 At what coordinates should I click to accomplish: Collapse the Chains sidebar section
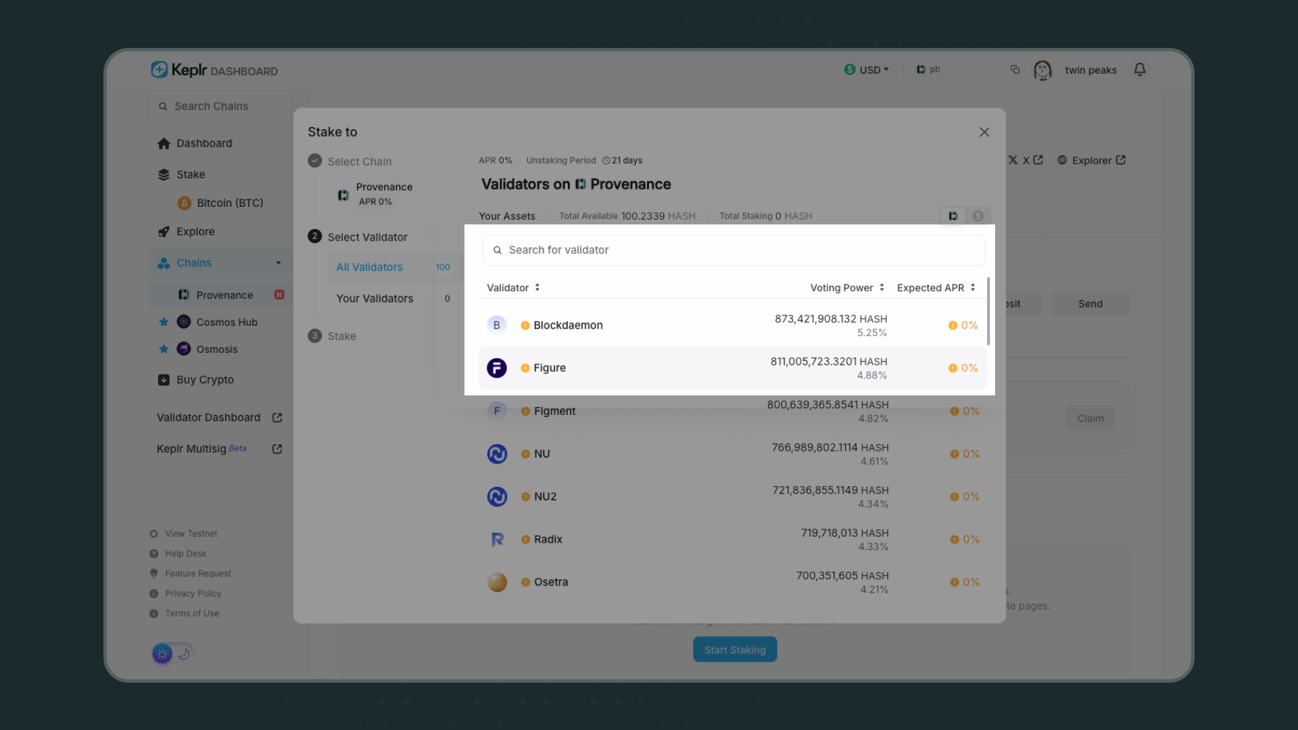pyautogui.click(x=279, y=263)
